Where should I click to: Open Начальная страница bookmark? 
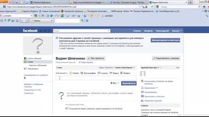coord(72,11)
